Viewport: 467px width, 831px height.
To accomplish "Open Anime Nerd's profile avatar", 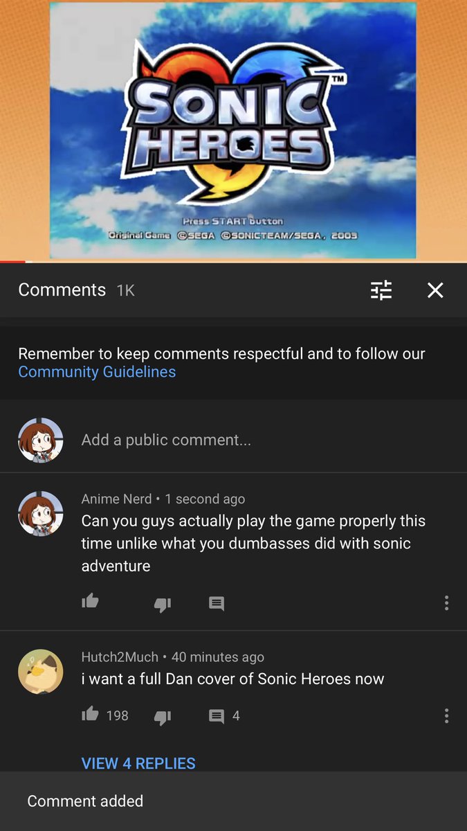I will click(41, 514).
